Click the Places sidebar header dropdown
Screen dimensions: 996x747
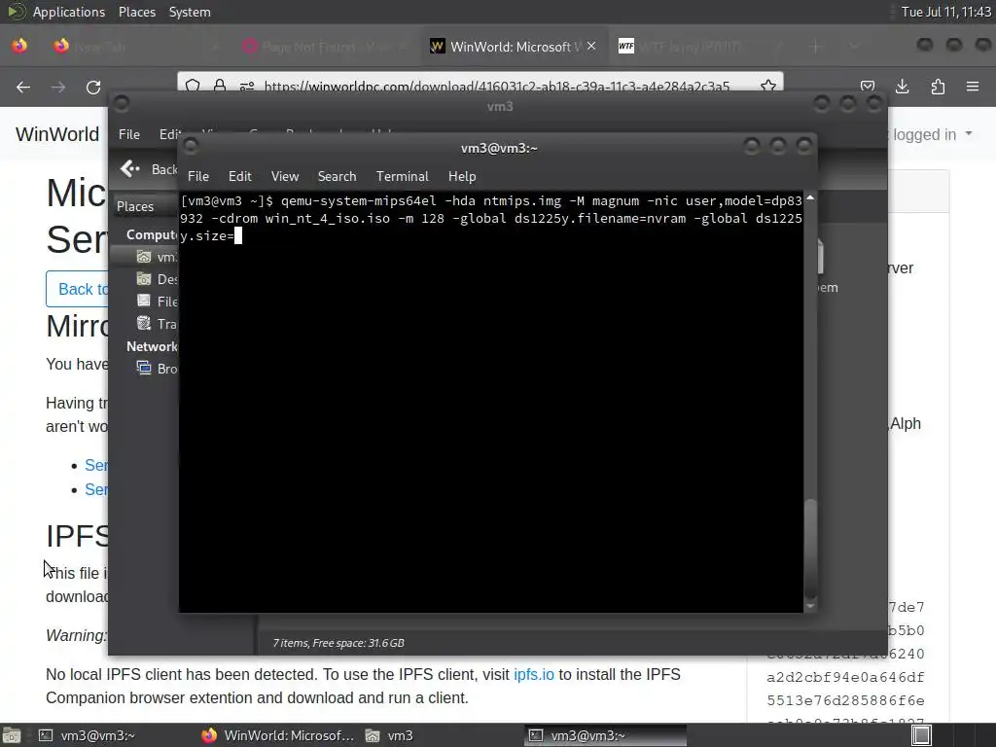click(145, 206)
